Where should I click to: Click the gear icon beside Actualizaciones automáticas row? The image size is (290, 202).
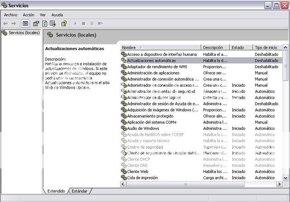tap(124, 60)
